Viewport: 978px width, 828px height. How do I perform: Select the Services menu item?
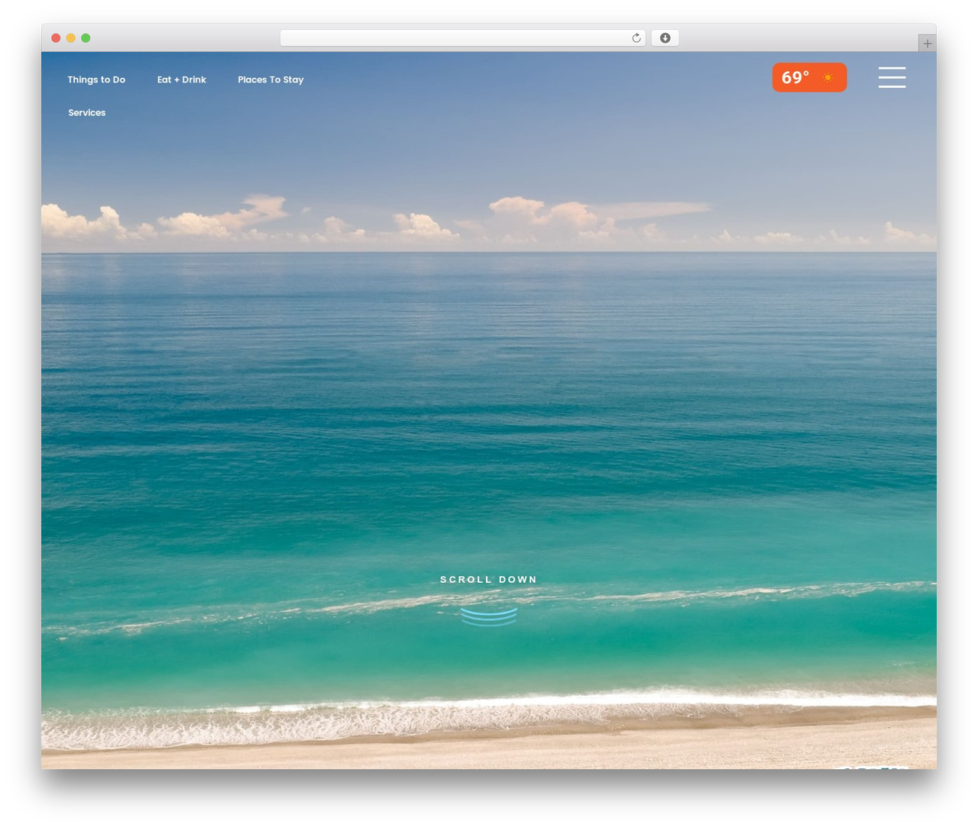pos(87,112)
